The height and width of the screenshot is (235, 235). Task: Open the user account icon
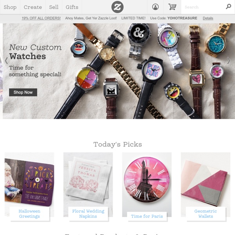click(155, 7)
